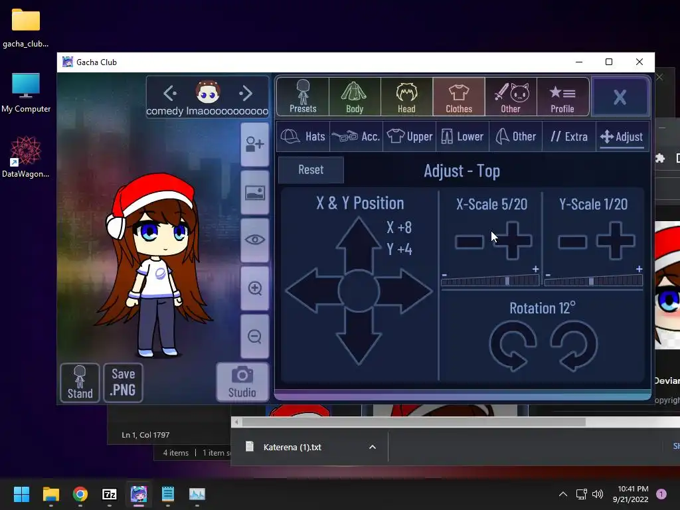
Task: Rotate counterclockwise with the left rotation arrow
Action: [x=513, y=346]
